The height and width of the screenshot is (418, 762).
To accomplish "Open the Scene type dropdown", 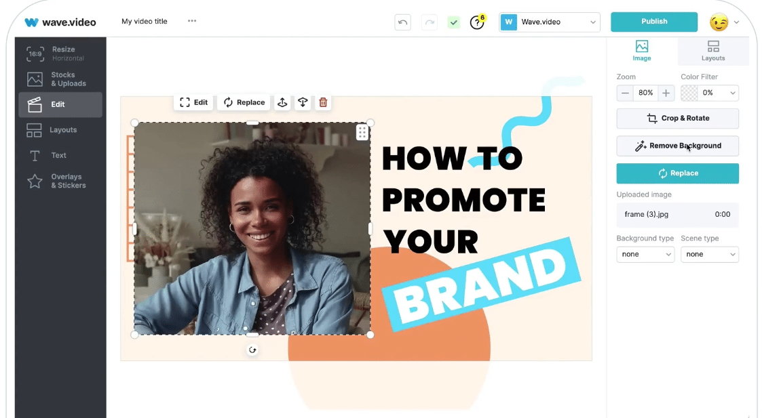I will tap(710, 255).
